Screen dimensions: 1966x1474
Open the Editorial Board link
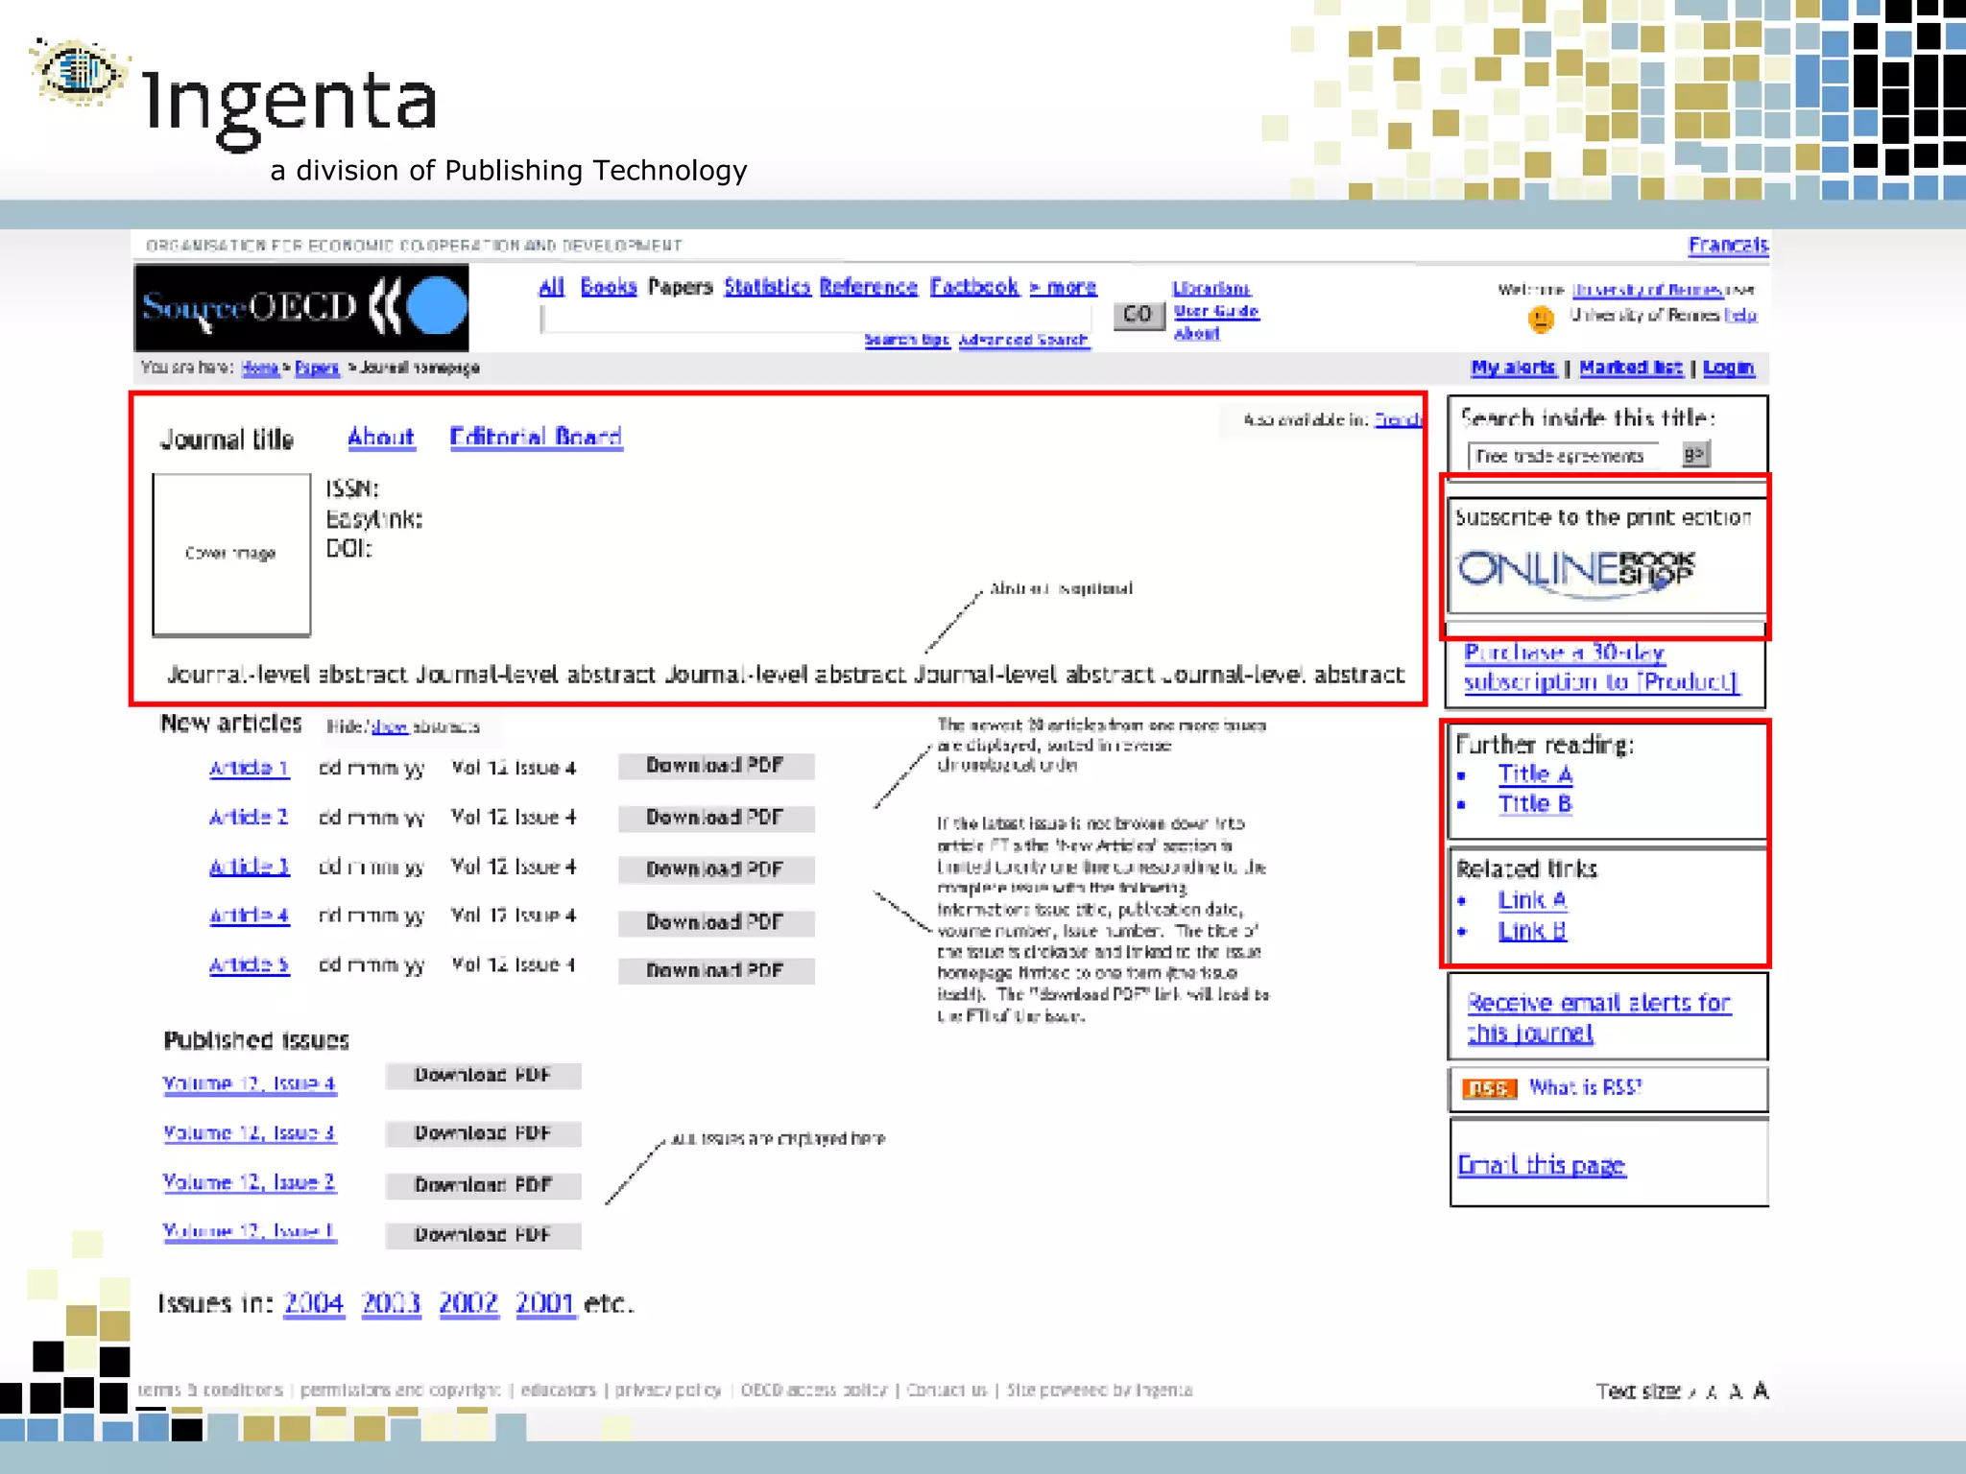click(536, 438)
